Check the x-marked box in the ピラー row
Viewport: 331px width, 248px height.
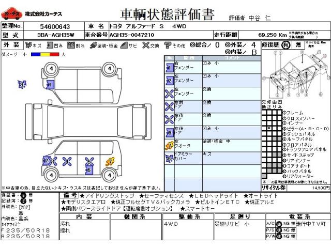269,128
